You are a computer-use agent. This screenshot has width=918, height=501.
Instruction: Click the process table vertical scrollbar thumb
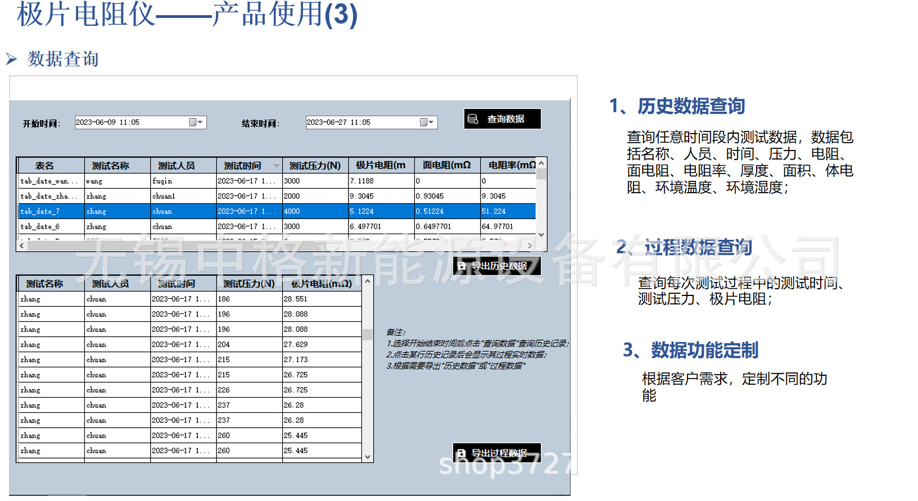click(368, 335)
